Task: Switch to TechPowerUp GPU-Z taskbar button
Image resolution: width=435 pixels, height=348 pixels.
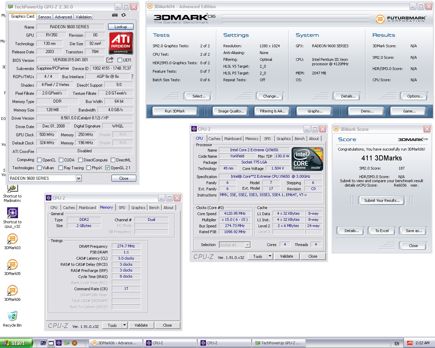Action: (279, 343)
